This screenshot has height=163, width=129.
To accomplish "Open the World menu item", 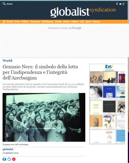I will [x=9, y=21].
